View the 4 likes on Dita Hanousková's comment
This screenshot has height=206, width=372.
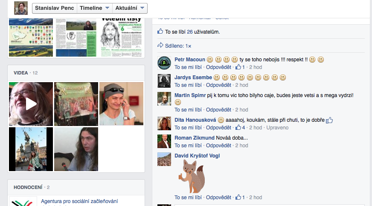click(240, 127)
